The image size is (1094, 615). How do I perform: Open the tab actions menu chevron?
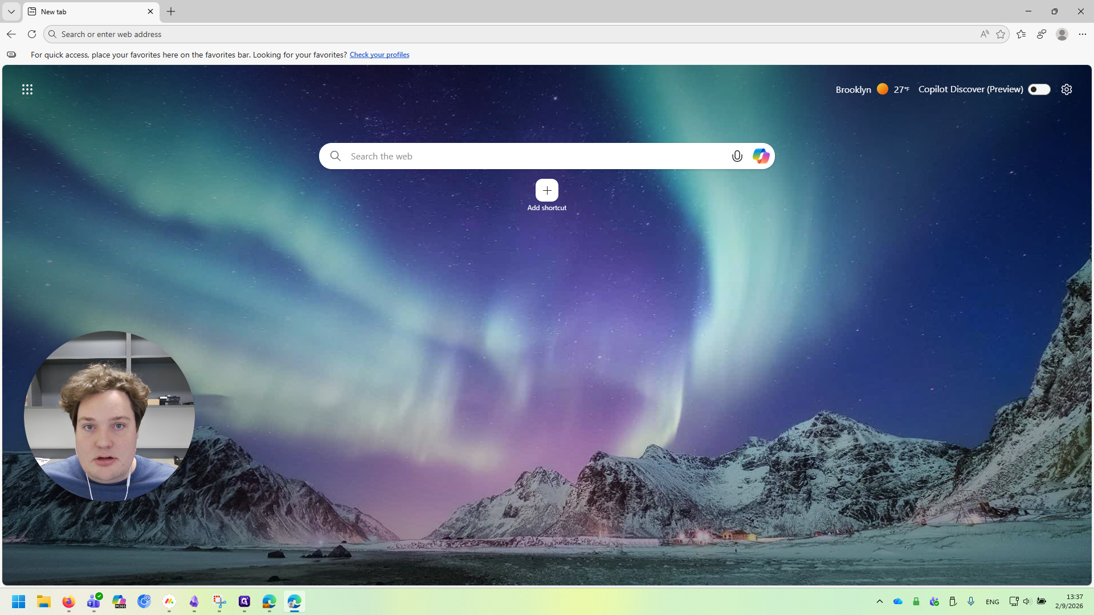[x=11, y=11]
